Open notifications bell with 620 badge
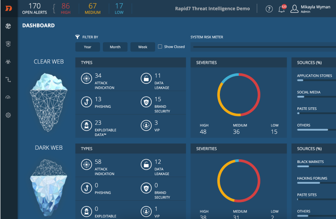 [282, 9]
